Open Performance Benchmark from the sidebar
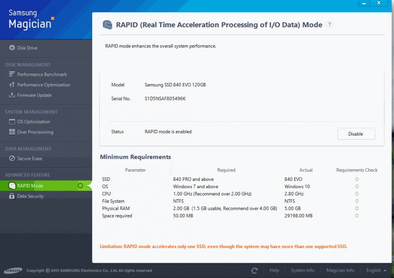 42,75
